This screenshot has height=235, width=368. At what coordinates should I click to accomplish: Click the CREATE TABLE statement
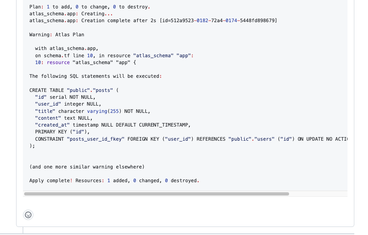click(x=72, y=90)
